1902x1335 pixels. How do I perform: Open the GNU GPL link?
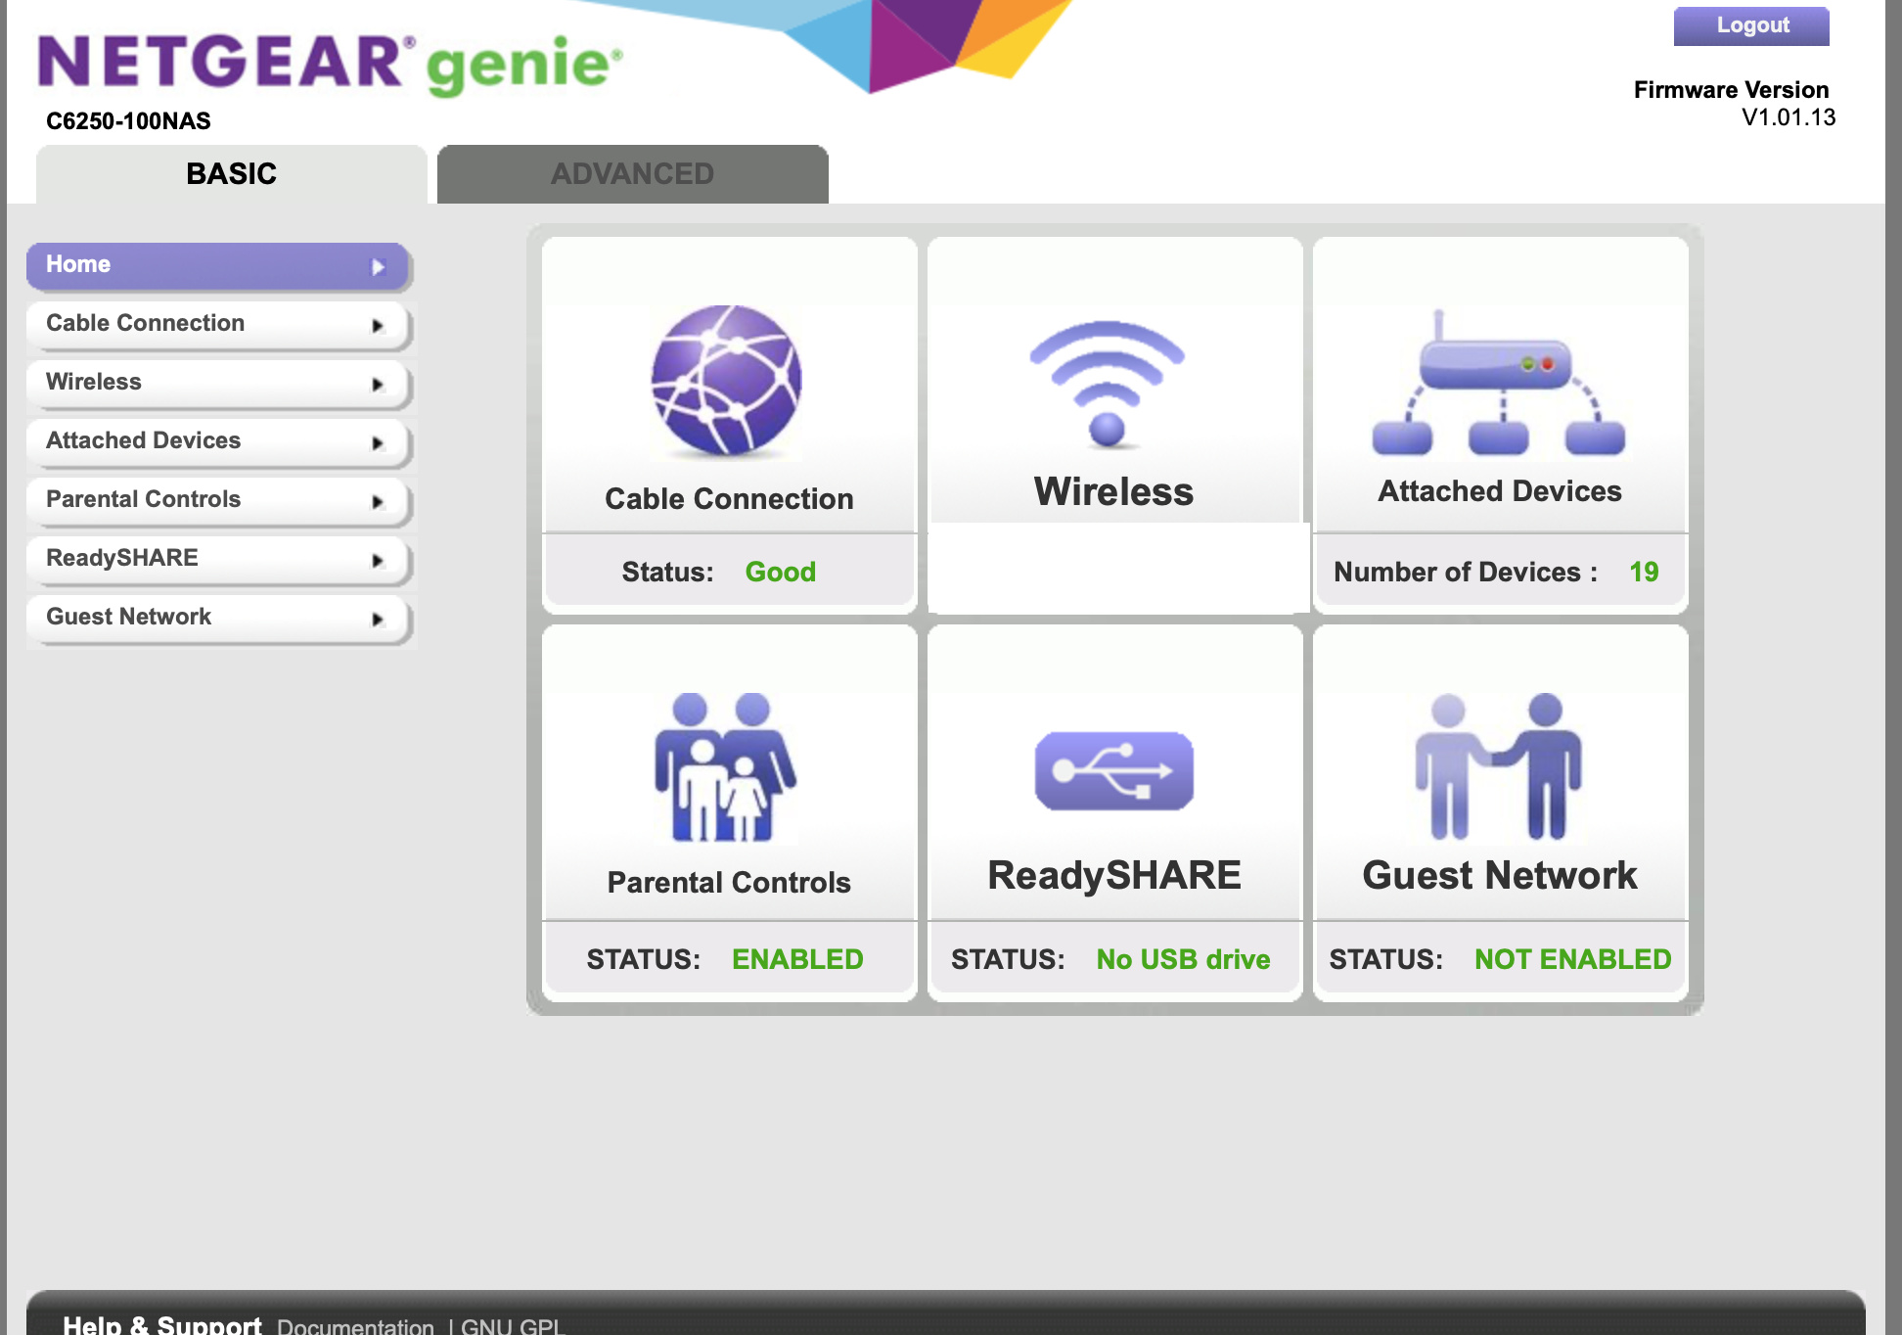(513, 1325)
